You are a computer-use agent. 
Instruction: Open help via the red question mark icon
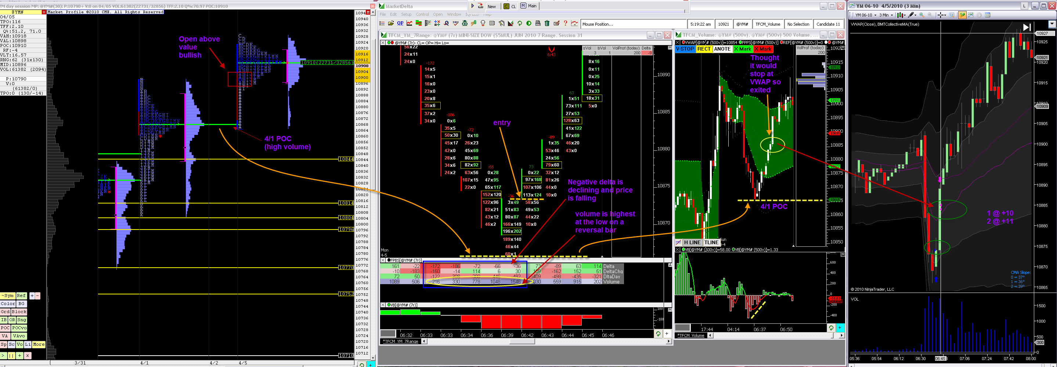566,23
